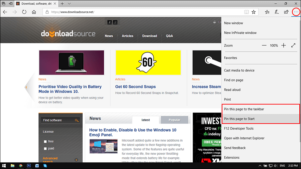Click the set these tabs aside icon
Viewport: 301px width, 169px height.
coord(11,3)
